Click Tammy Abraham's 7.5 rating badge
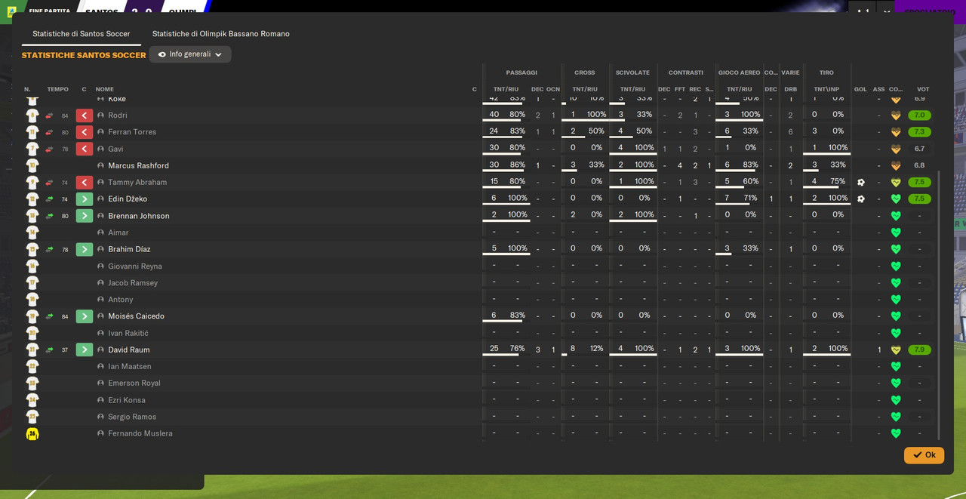 coord(919,183)
